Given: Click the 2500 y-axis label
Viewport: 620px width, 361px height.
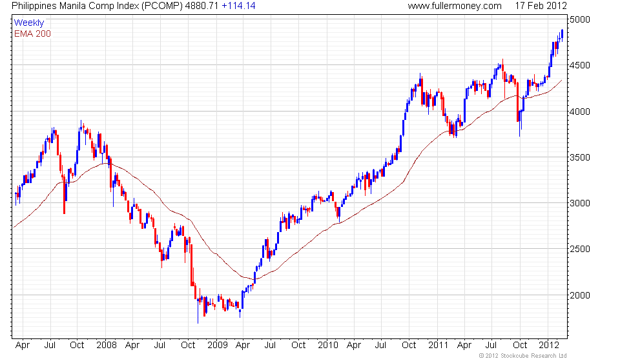Looking at the screenshot, I should (580, 249).
